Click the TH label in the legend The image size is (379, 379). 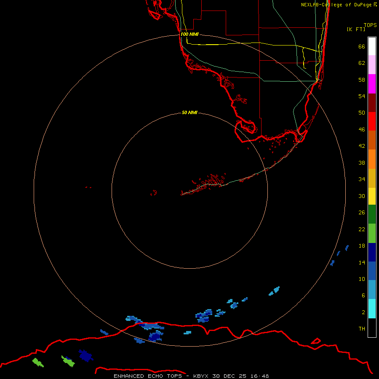click(x=362, y=329)
